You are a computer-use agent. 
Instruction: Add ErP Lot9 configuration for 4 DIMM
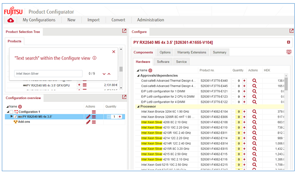click(x=244, y=102)
